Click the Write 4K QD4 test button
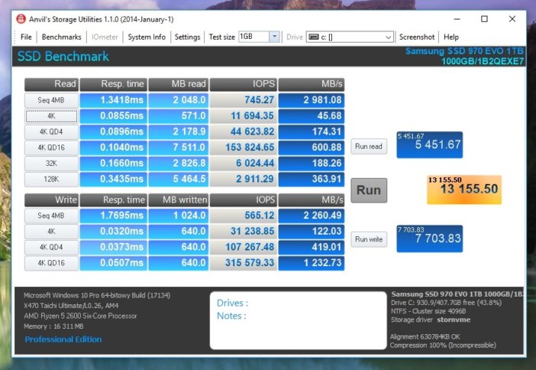Viewport: 536px width, 370px height. 51,247
